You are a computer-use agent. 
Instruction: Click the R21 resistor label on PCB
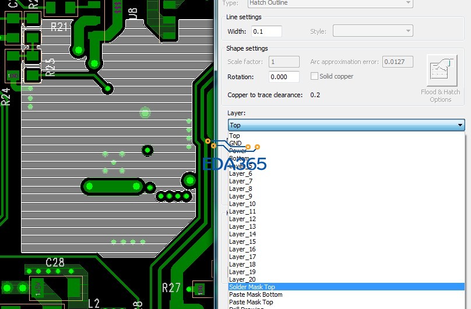coord(59,26)
